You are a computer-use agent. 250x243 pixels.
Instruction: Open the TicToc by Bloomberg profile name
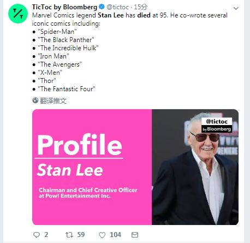64,7
